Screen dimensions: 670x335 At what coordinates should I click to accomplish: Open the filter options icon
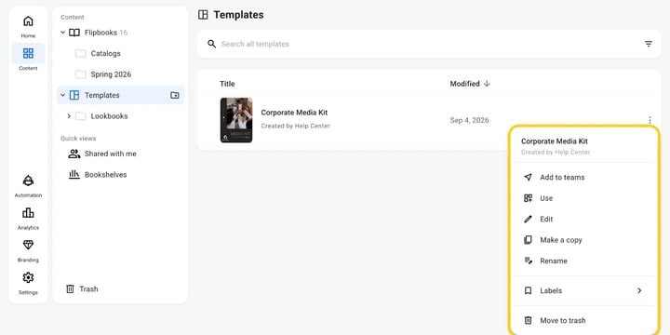point(649,44)
